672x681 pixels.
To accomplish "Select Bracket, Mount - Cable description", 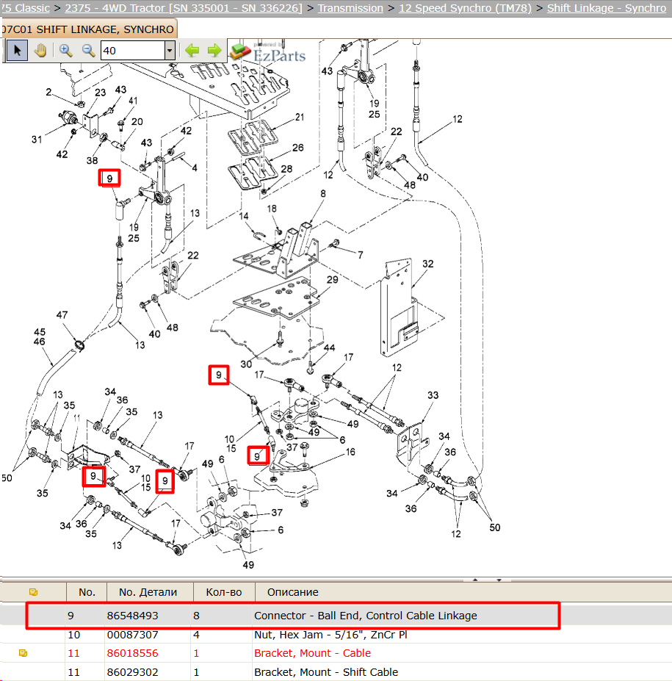I will tap(312, 653).
